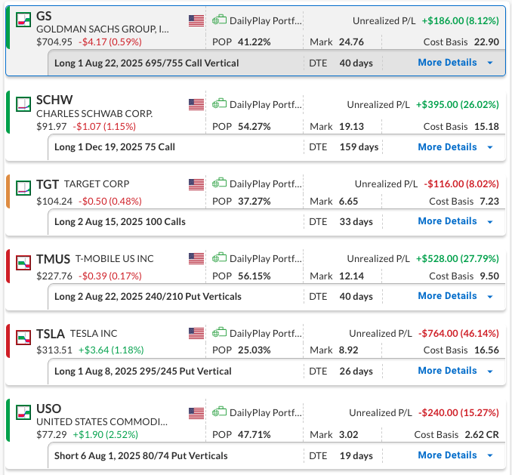Screen dimensions: 512x475
Task: Open the GS risk graph chart icon
Action: click(23, 20)
